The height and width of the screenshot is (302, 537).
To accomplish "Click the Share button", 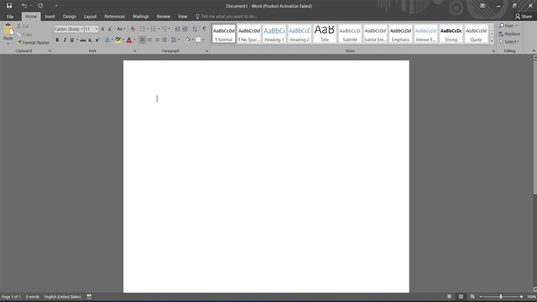I will (523, 16).
